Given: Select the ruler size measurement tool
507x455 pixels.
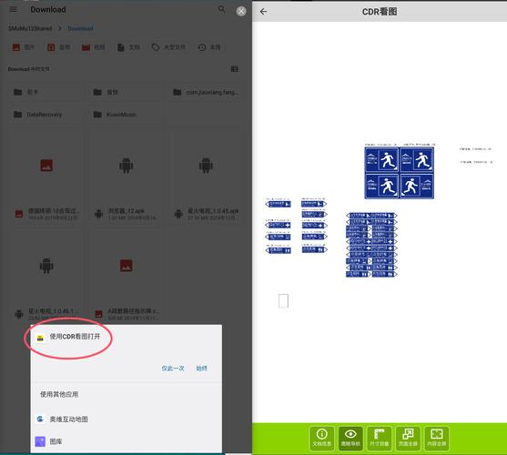Looking at the screenshot, I should coord(380,439).
